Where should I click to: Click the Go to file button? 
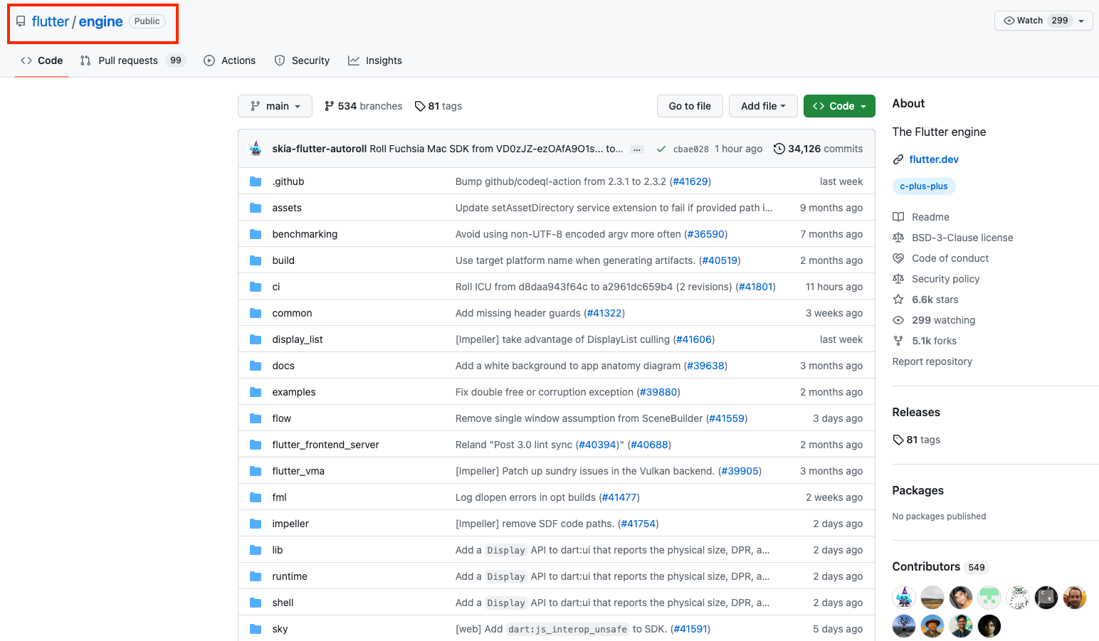tap(689, 105)
